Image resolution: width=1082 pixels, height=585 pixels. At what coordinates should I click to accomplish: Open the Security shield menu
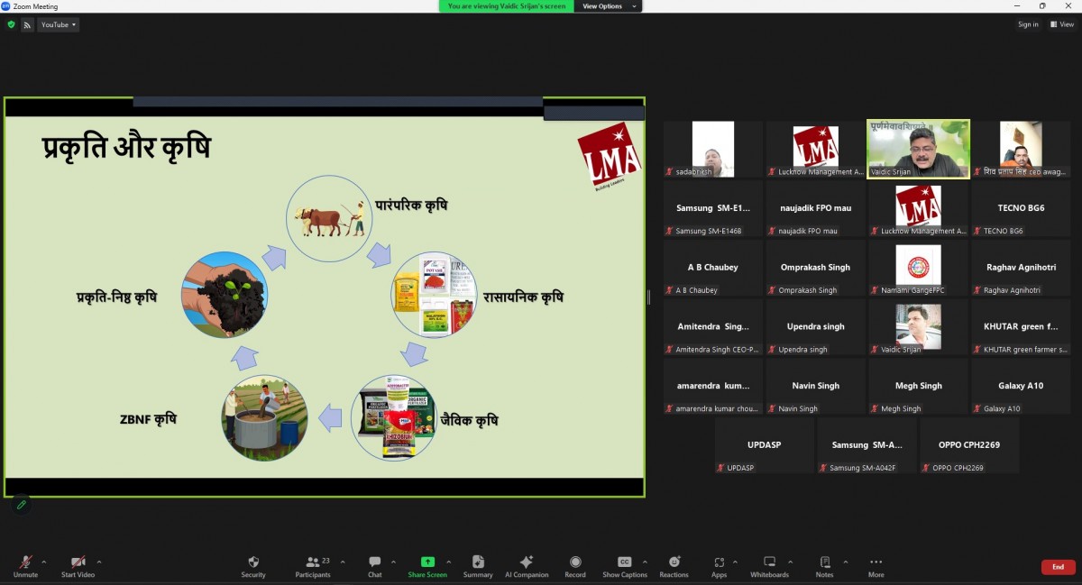253,566
